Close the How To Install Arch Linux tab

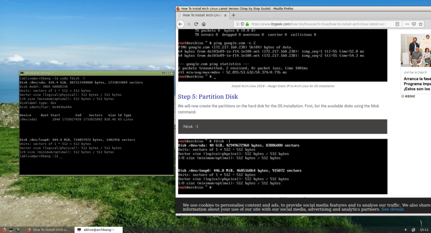pyautogui.click(x=225, y=15)
